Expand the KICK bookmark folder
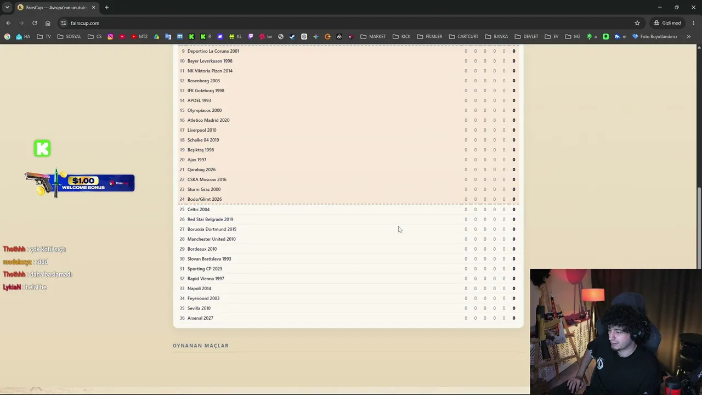Viewport: 702px width, 395px height. [x=401, y=37]
